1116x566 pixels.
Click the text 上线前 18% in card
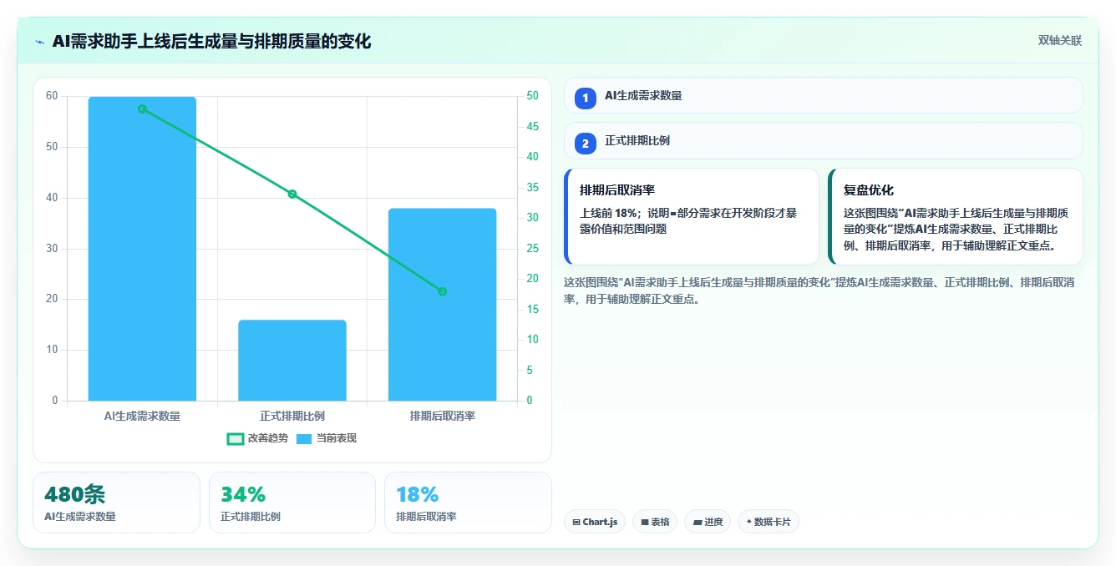coord(609,213)
